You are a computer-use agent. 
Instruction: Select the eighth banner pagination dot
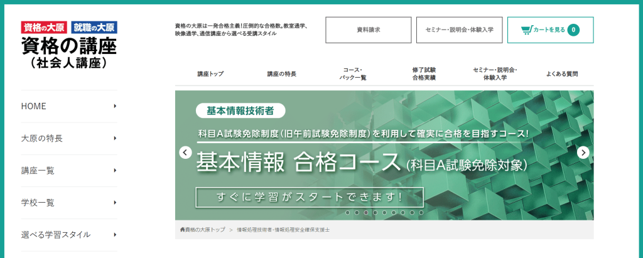[x=412, y=212]
